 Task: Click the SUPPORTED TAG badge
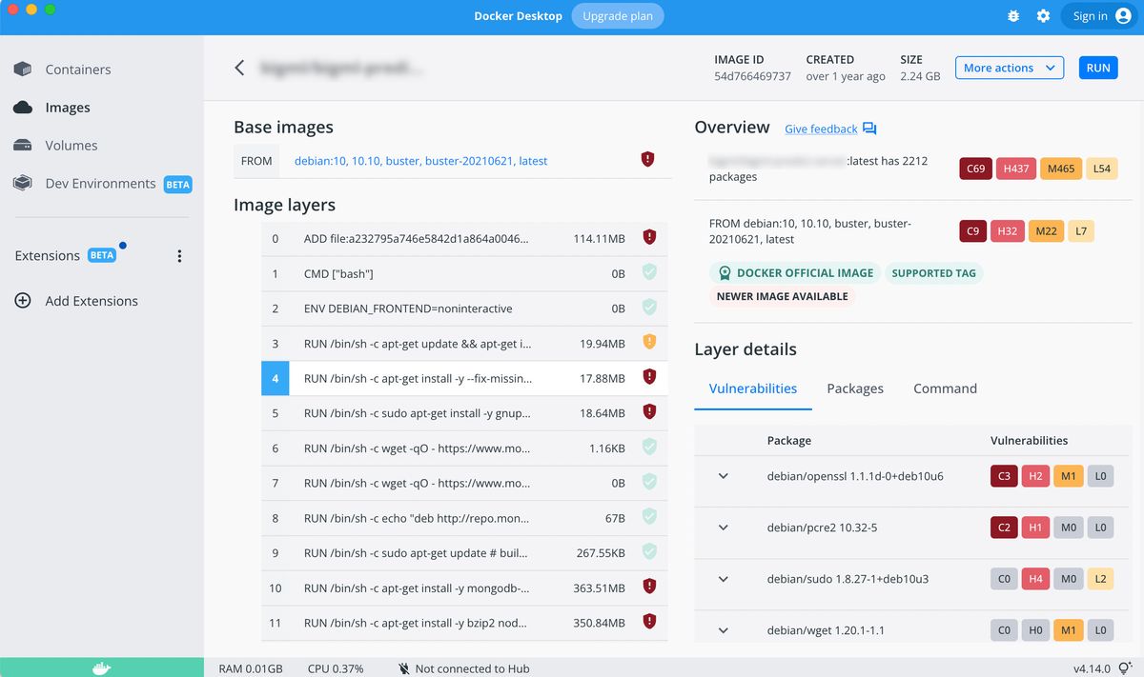pyautogui.click(x=934, y=273)
